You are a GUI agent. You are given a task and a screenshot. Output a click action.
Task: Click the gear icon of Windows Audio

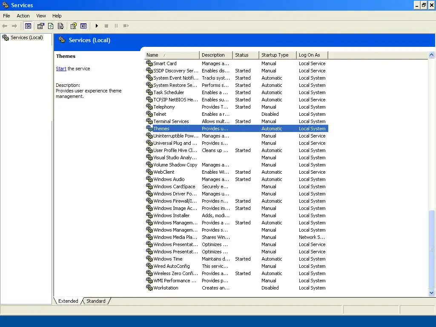click(149, 179)
